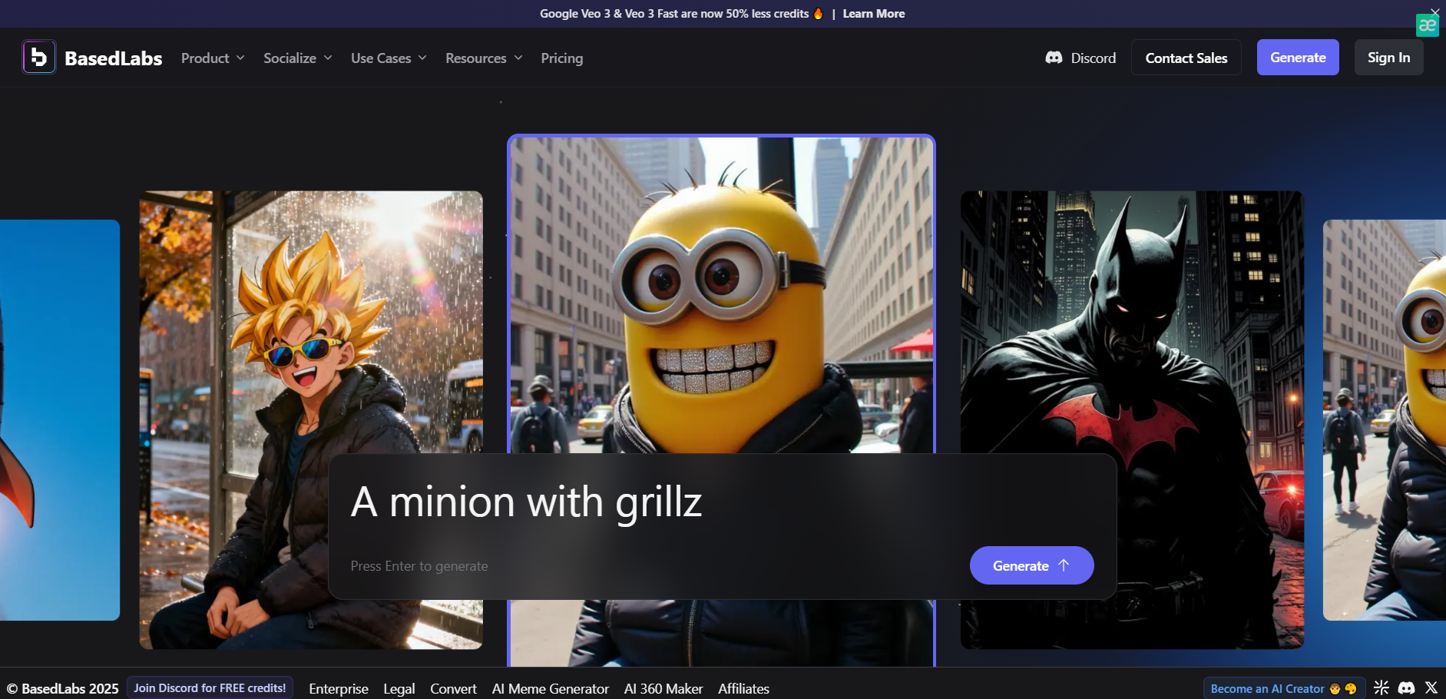Open Discord from the top navigation
The width and height of the screenshot is (1446, 699).
(x=1080, y=58)
